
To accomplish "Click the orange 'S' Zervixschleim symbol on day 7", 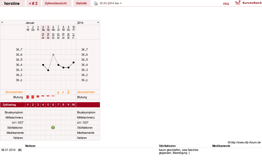I will 58,92.
